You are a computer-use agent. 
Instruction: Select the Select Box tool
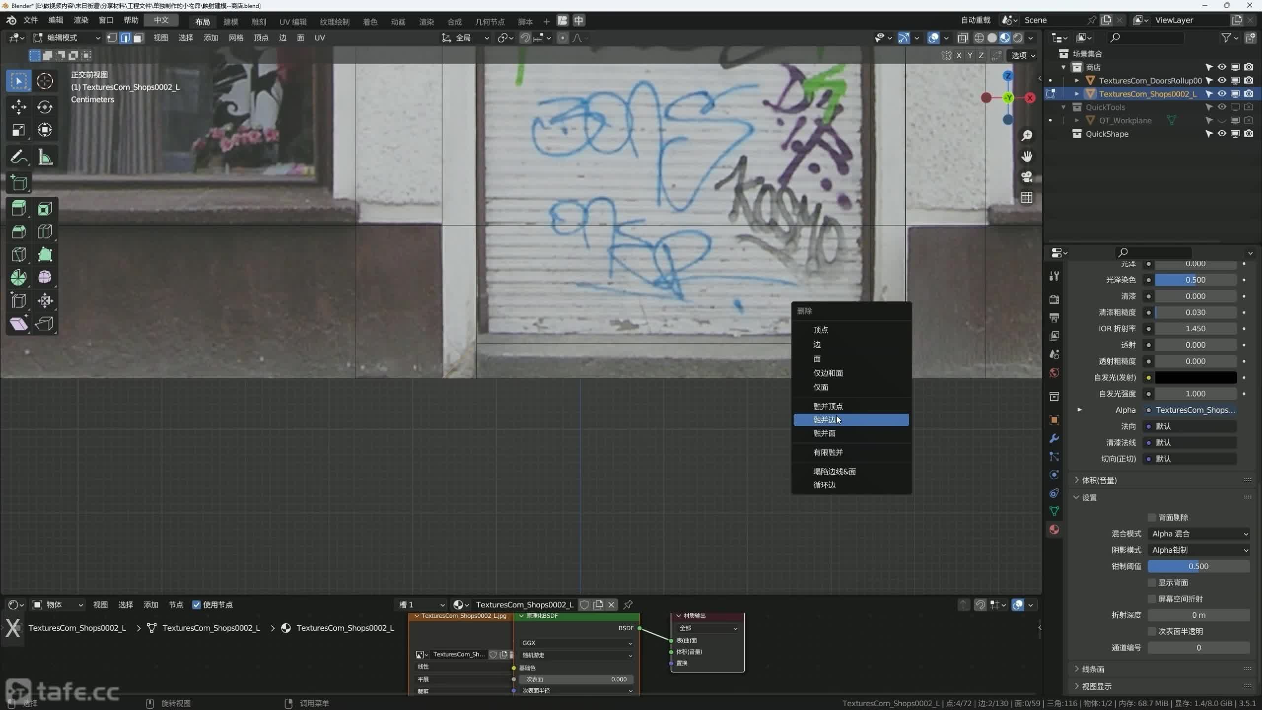tap(18, 81)
